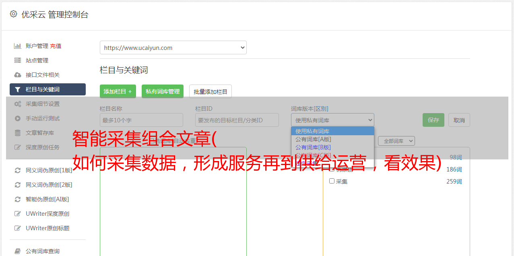
Task: Open 账户管理 in the sidebar
Action: coord(37,46)
